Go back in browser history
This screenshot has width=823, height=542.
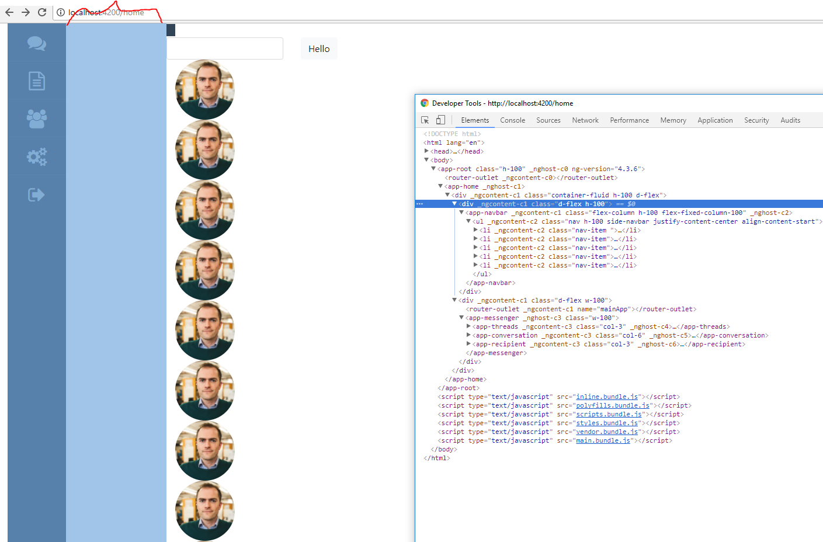[9, 12]
